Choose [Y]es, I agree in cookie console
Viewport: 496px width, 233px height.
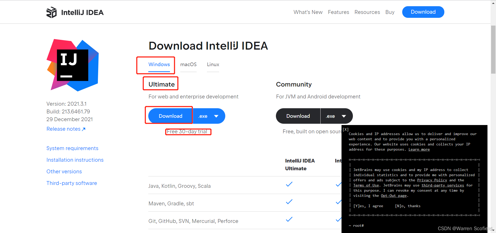point(368,206)
